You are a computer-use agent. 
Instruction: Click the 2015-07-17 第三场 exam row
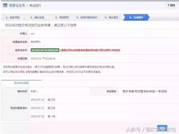click(x=43, y=108)
